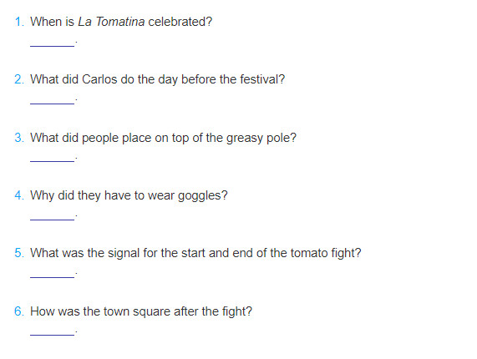Click the question about the tomato fight signal
Image resolution: width=477 pixels, height=359 pixels.
(x=195, y=253)
